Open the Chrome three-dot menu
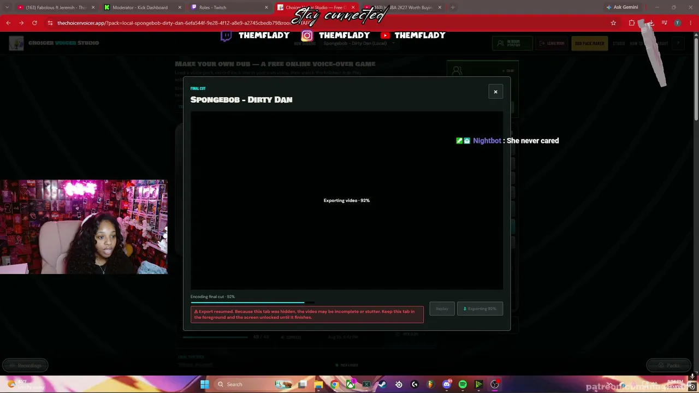Image resolution: width=699 pixels, height=393 pixels. coord(691,23)
